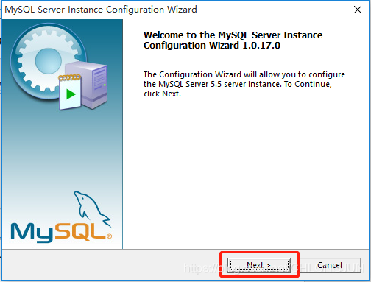Cancel the configuration wizard
The height and width of the screenshot is (282, 371).
(x=330, y=265)
